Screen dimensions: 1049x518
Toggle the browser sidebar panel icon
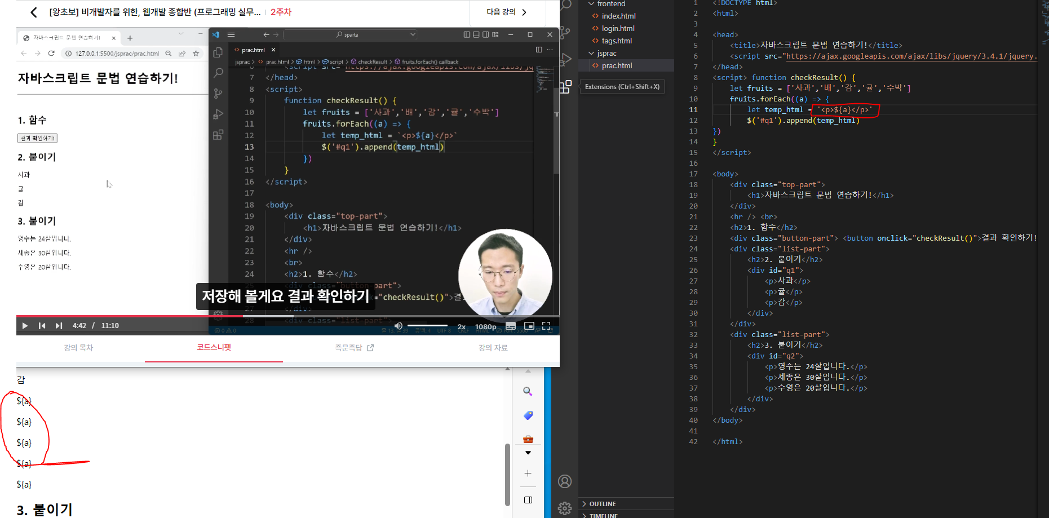click(x=528, y=500)
